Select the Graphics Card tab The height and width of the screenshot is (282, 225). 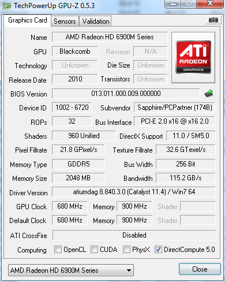[28, 20]
